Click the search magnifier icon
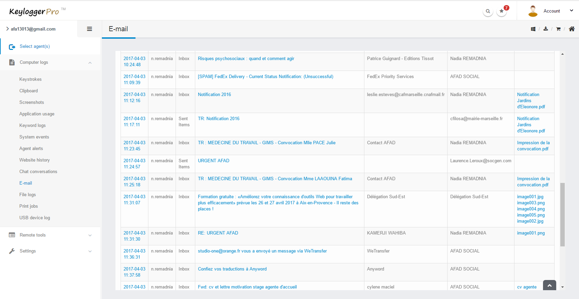Screen dimensions: 579x299 488,11
